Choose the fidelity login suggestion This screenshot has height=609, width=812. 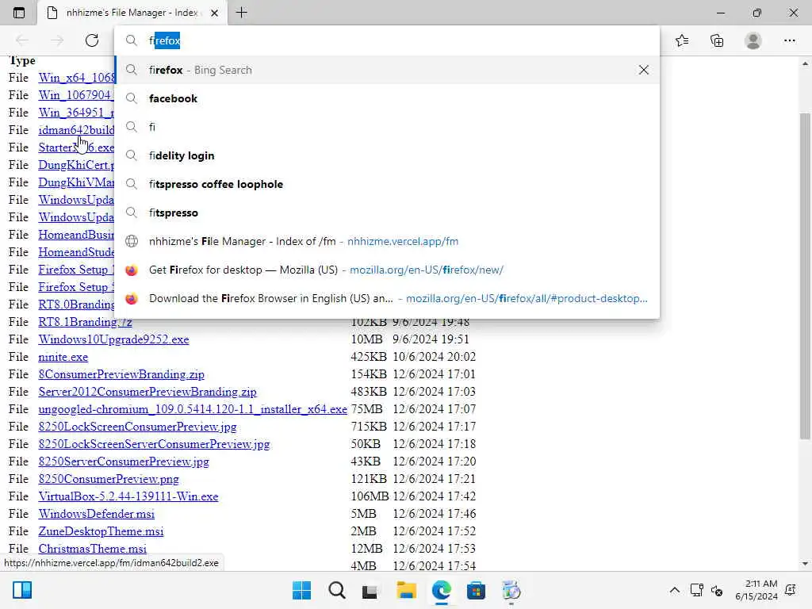[387, 155]
